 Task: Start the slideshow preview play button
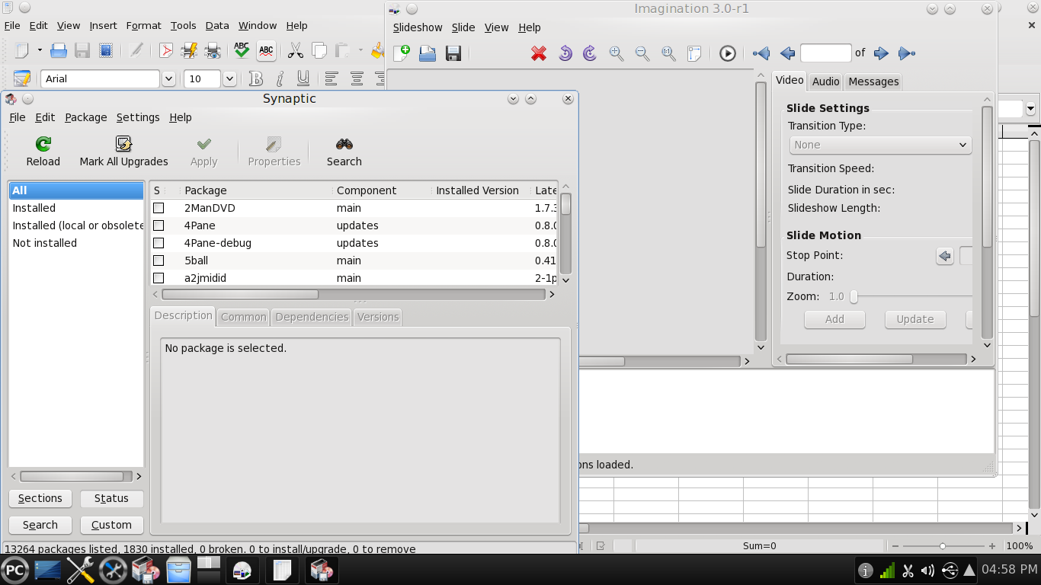[728, 53]
